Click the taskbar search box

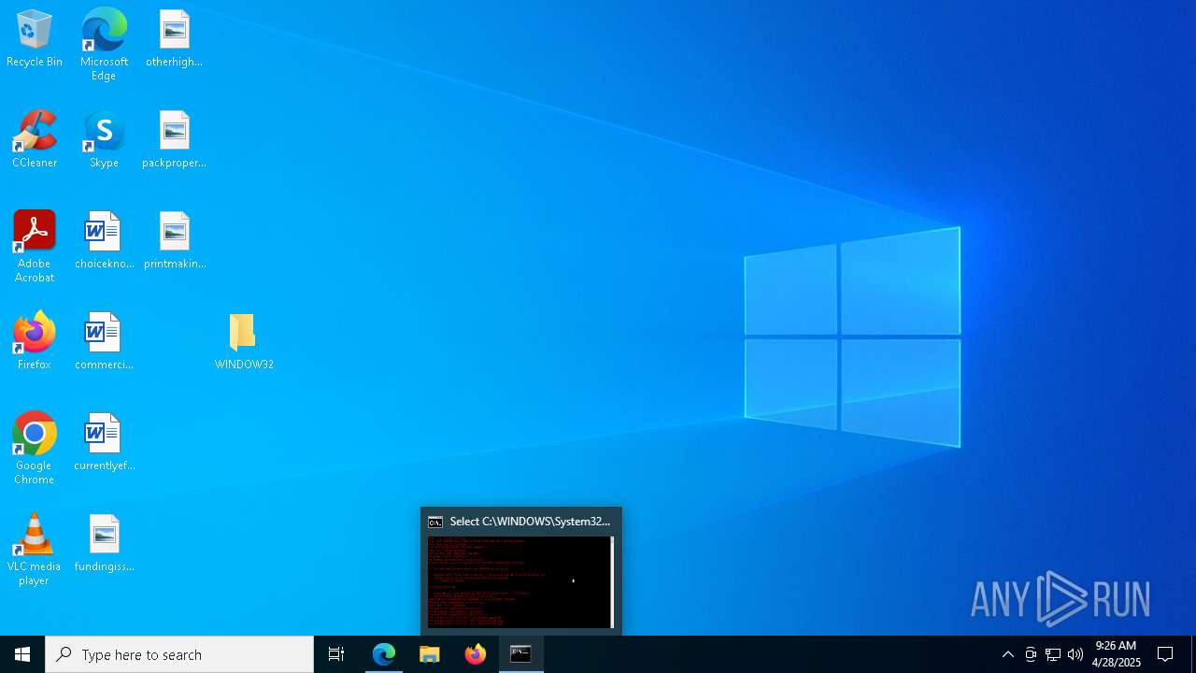(179, 654)
